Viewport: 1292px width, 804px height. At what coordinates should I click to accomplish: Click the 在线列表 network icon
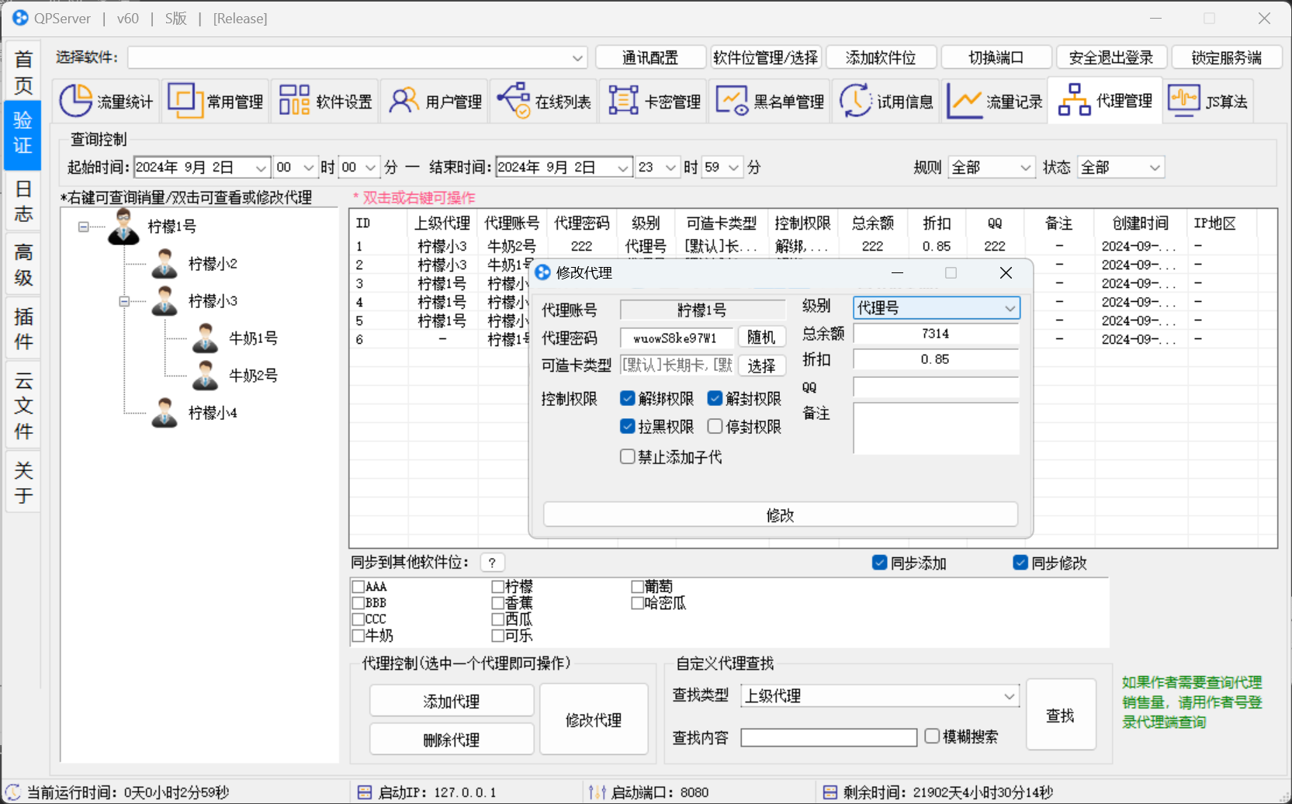click(x=514, y=101)
